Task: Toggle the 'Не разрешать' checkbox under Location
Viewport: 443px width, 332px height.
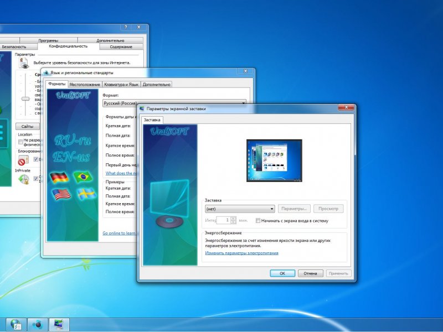Action: pyautogui.click(x=20, y=142)
